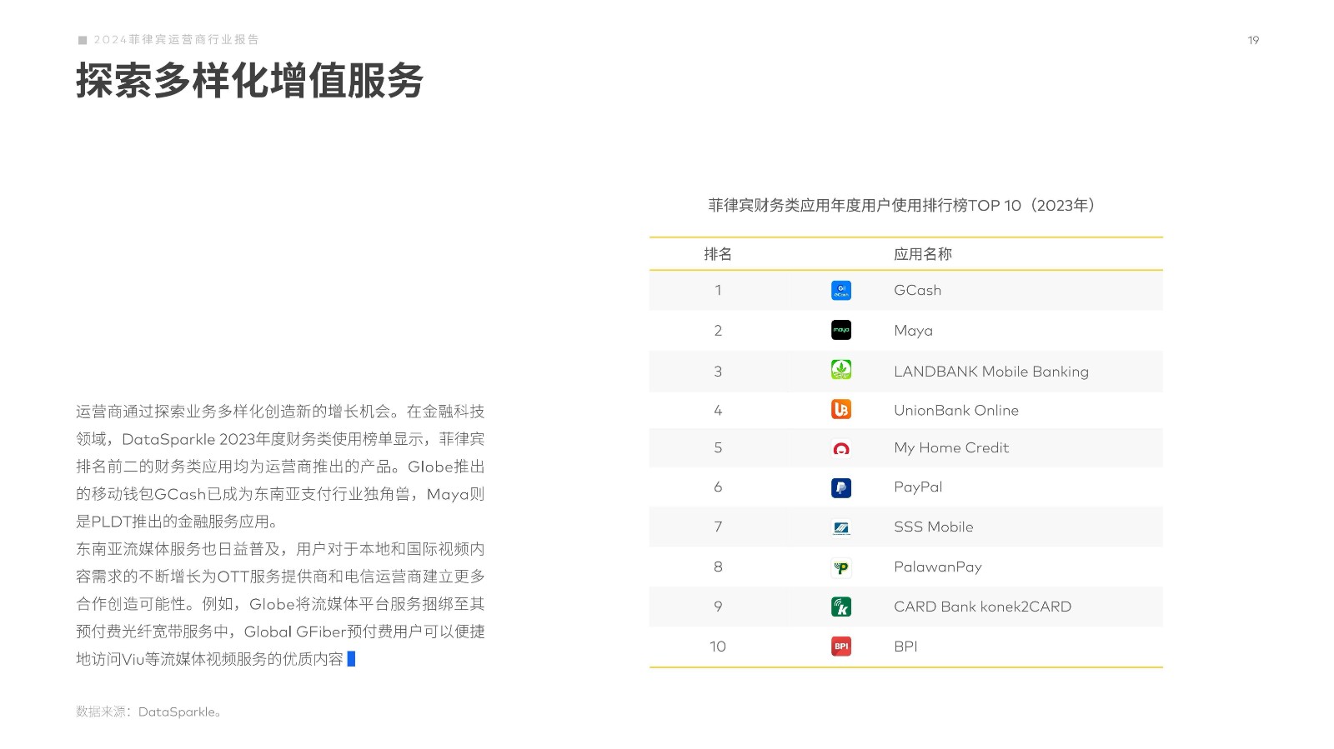Click the CARD Bank konek2CARD app icon

(x=841, y=607)
